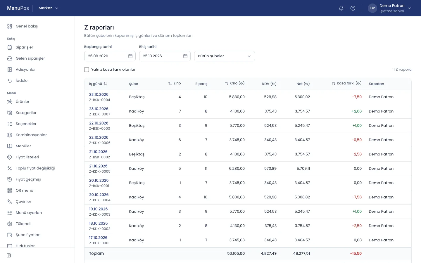Click the QR menü code icon
This screenshot has height=263, width=421.
[x=10, y=191]
